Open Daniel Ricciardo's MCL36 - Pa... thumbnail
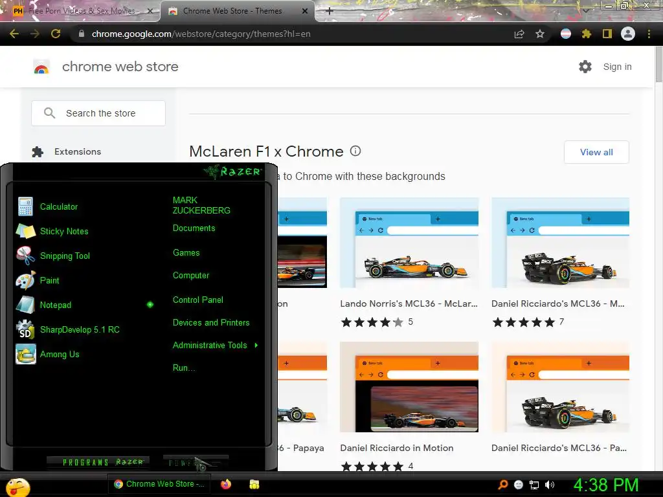 point(560,387)
